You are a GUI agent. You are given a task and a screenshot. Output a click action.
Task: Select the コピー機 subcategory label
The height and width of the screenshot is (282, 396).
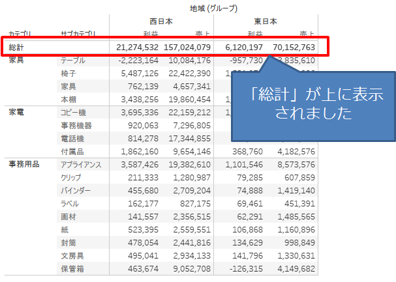tap(74, 113)
